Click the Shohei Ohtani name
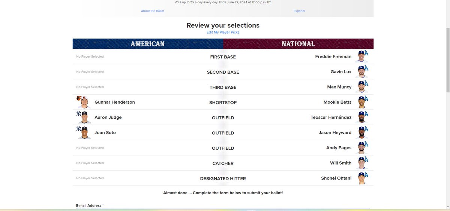This screenshot has width=450, height=211. click(x=336, y=178)
